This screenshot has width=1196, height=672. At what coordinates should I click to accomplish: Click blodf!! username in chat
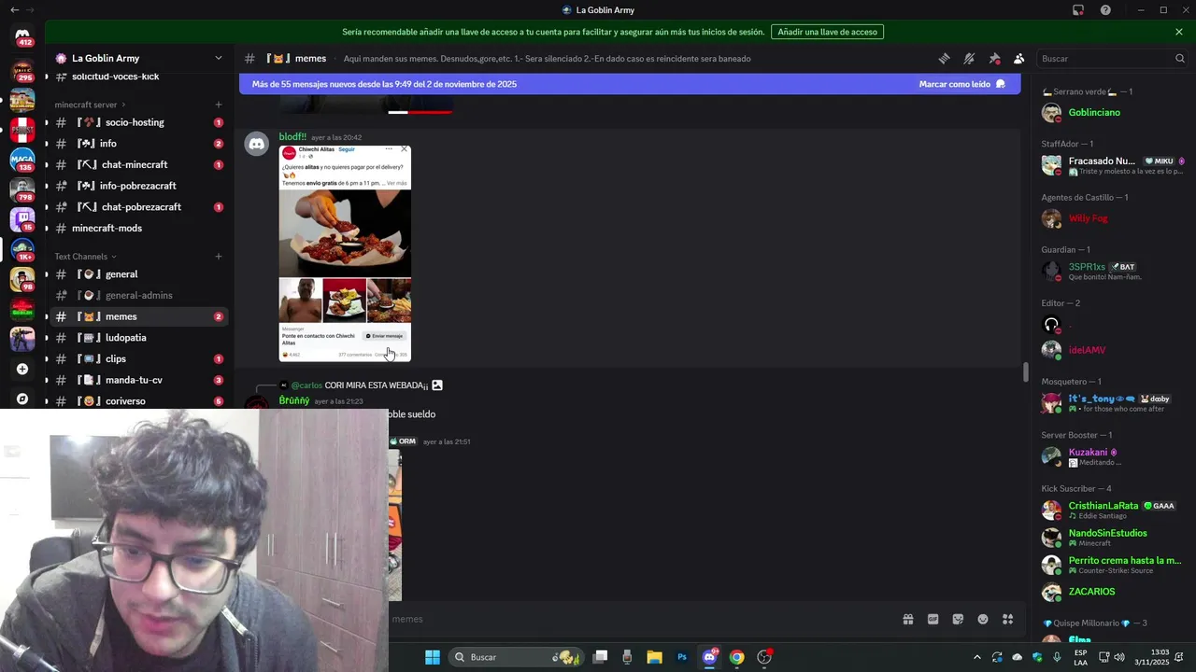292,137
